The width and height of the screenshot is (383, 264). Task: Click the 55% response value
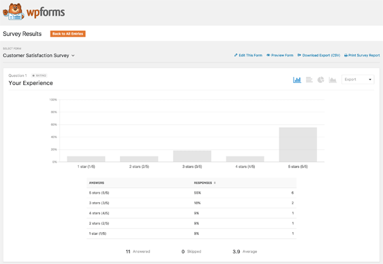click(x=198, y=193)
